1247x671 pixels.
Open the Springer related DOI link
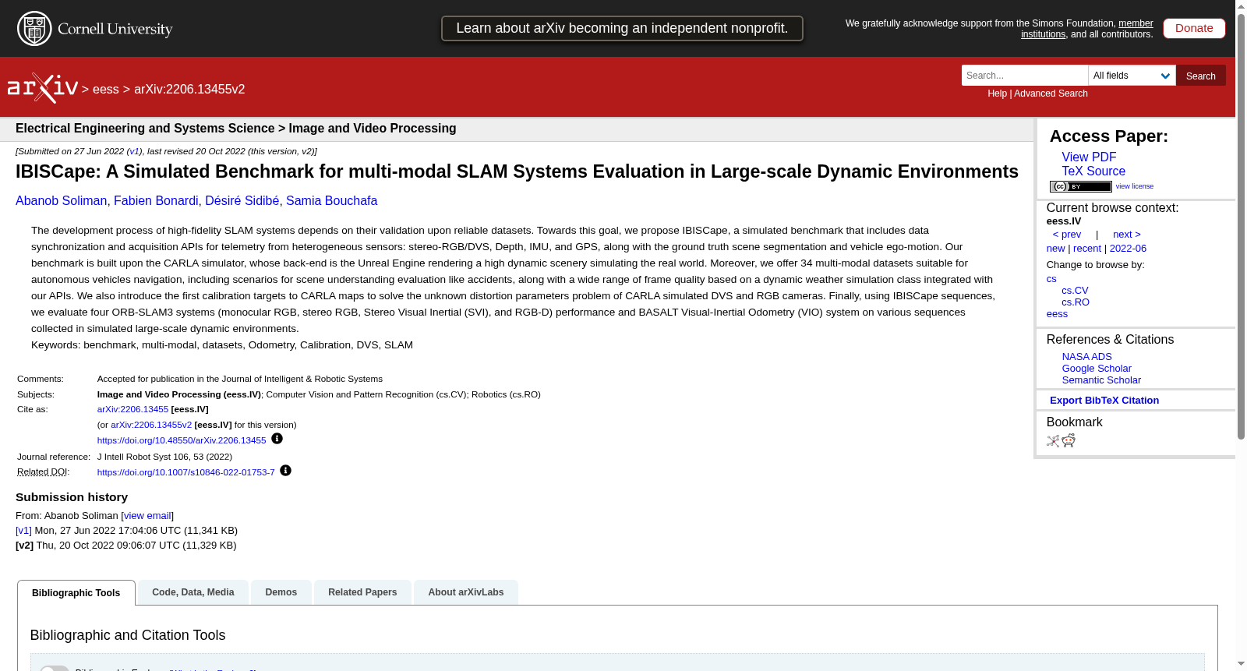(x=185, y=472)
